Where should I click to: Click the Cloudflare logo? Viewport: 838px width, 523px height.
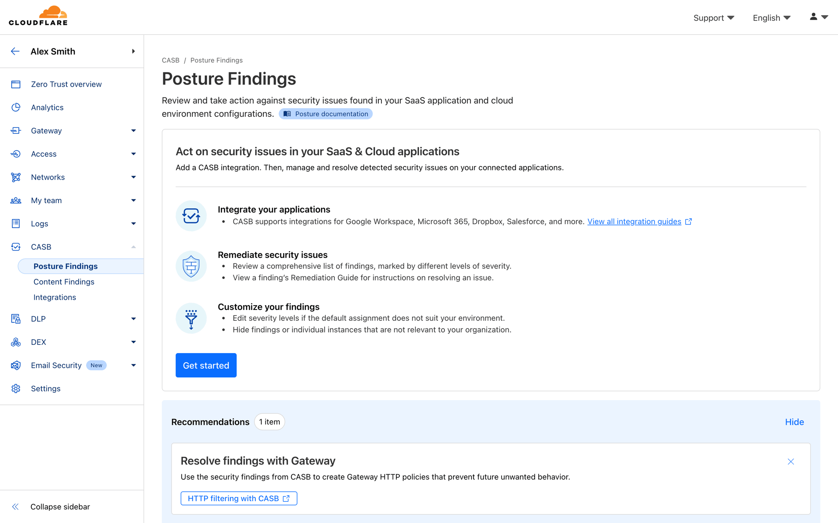pos(38,16)
